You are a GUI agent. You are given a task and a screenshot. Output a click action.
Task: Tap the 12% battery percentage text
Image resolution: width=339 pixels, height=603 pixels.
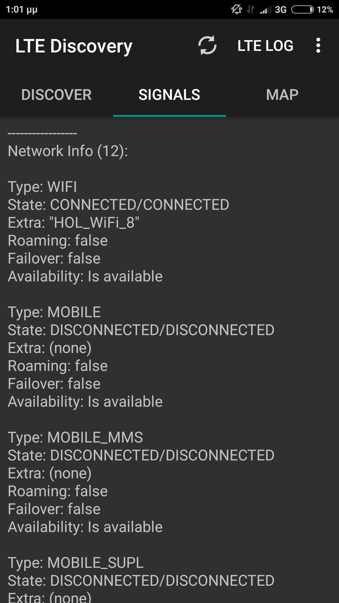(x=325, y=10)
